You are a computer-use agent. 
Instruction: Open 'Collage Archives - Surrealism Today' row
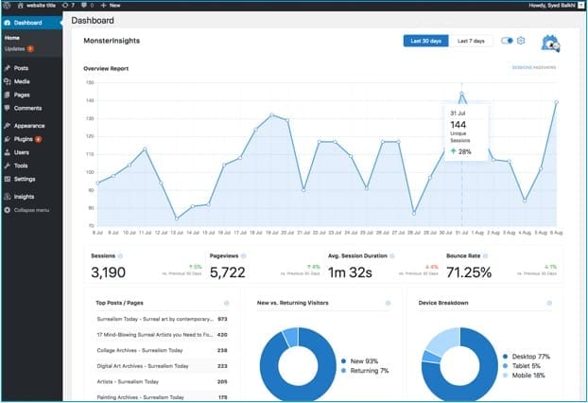click(x=162, y=350)
